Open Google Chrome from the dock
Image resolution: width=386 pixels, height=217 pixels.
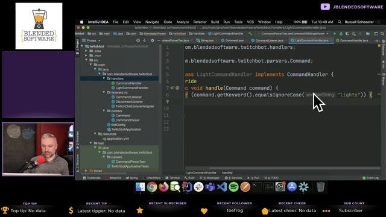pyautogui.click(x=152, y=187)
